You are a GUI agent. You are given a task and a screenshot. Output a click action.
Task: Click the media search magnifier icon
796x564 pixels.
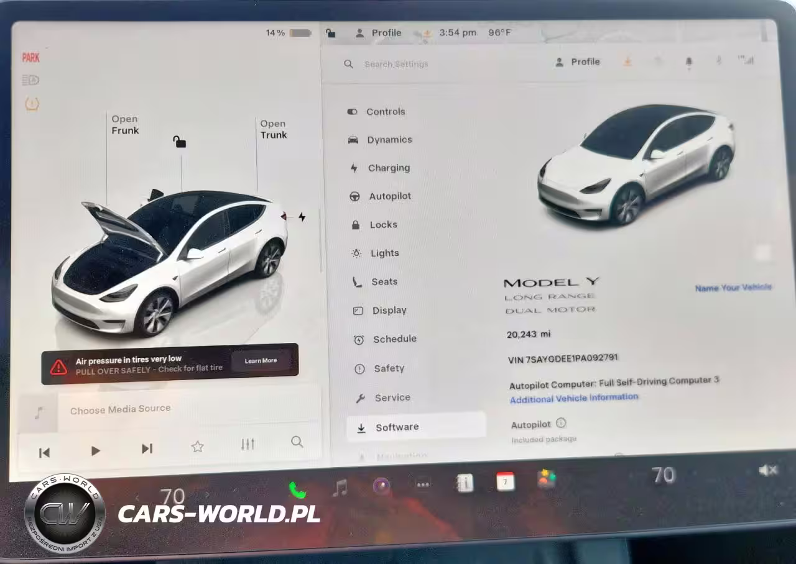[x=297, y=442]
